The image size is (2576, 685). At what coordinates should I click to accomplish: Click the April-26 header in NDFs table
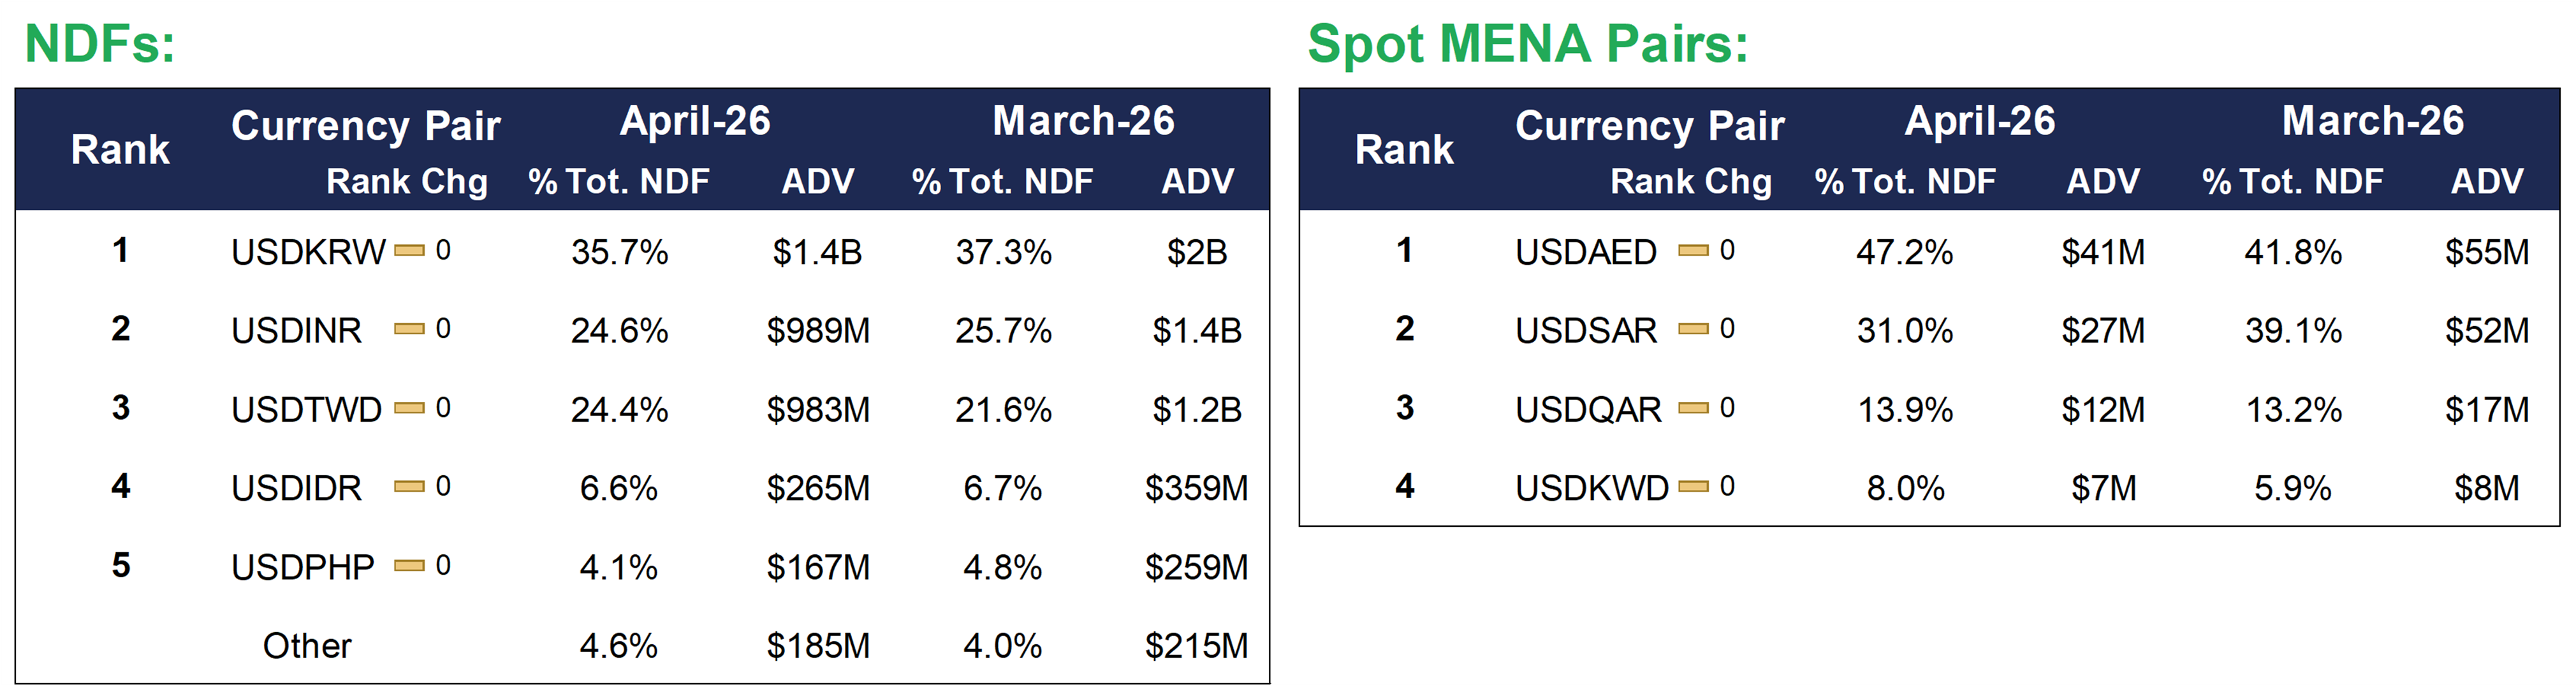[695, 121]
